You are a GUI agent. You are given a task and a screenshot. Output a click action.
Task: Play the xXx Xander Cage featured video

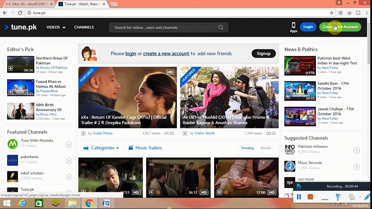[127, 98]
